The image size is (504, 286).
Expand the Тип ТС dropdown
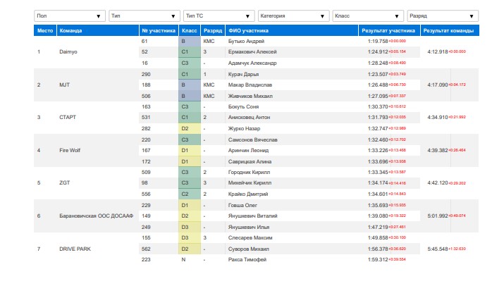click(219, 15)
